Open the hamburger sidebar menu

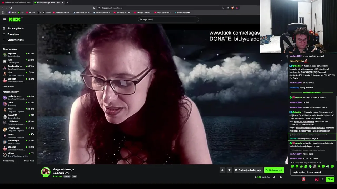point(4,19)
